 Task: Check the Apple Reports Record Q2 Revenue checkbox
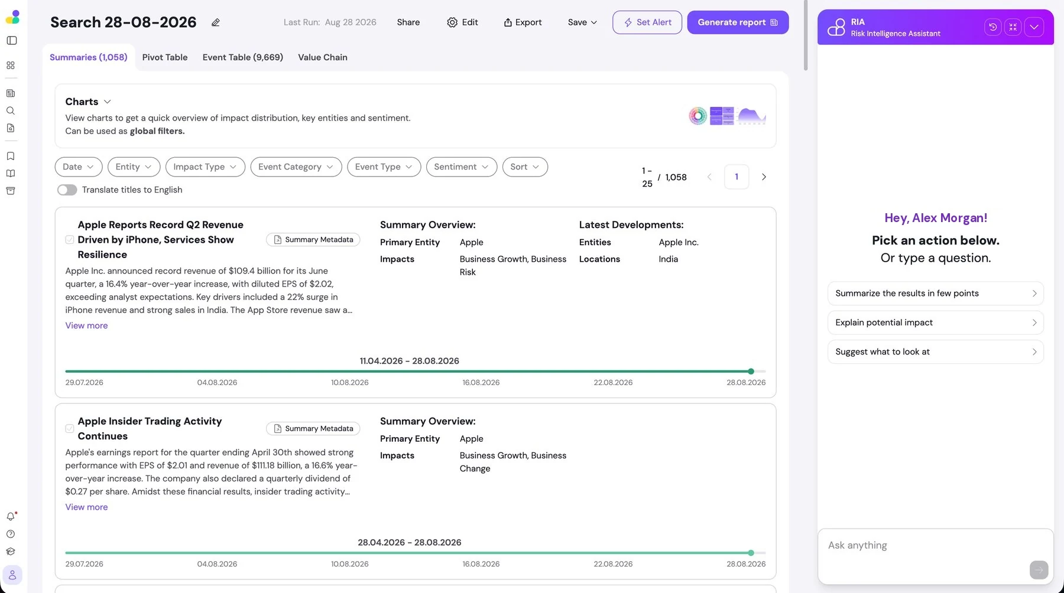pos(70,240)
